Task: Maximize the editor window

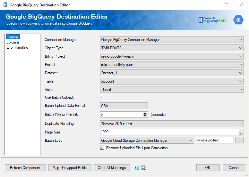Action: pyautogui.click(x=227, y=5)
